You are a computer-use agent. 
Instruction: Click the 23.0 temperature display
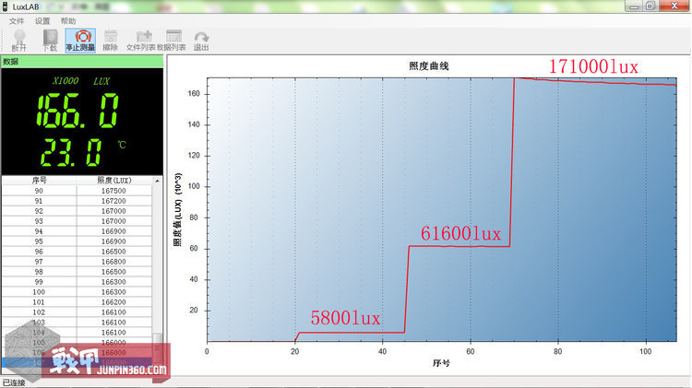[x=72, y=153]
